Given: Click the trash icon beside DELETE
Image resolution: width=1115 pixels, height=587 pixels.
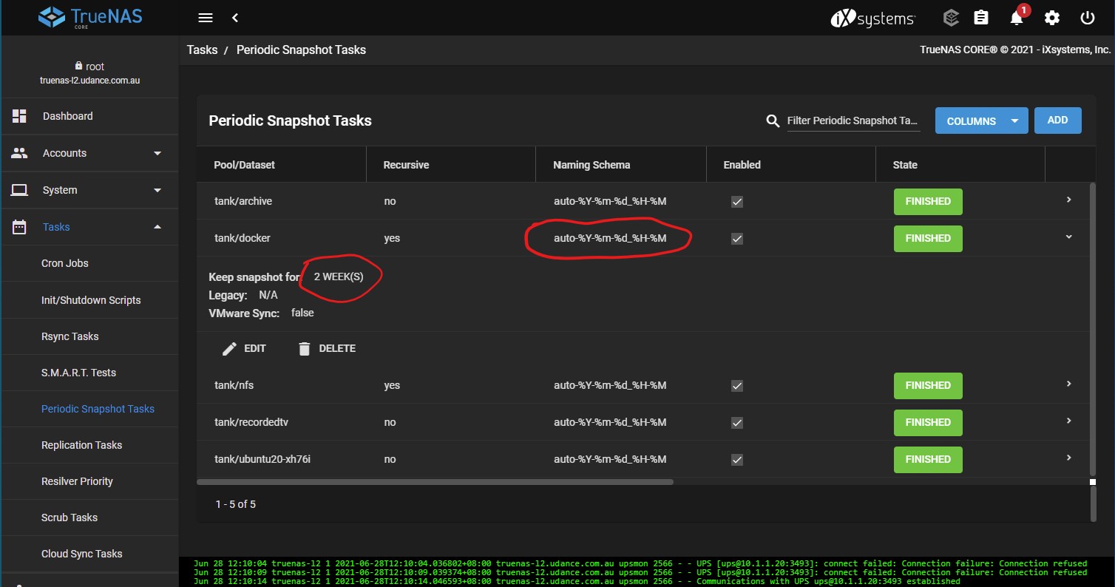Looking at the screenshot, I should tap(304, 348).
